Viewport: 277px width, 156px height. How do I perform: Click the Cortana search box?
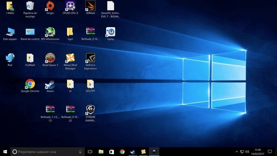pos(48,152)
